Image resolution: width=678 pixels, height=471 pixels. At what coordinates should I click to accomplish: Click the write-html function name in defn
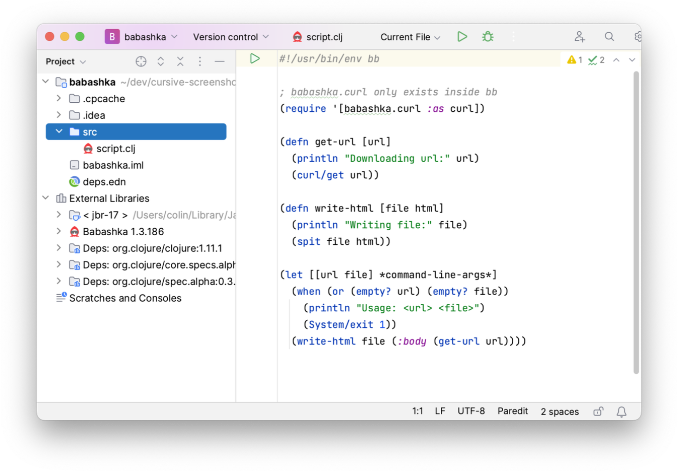[344, 208]
